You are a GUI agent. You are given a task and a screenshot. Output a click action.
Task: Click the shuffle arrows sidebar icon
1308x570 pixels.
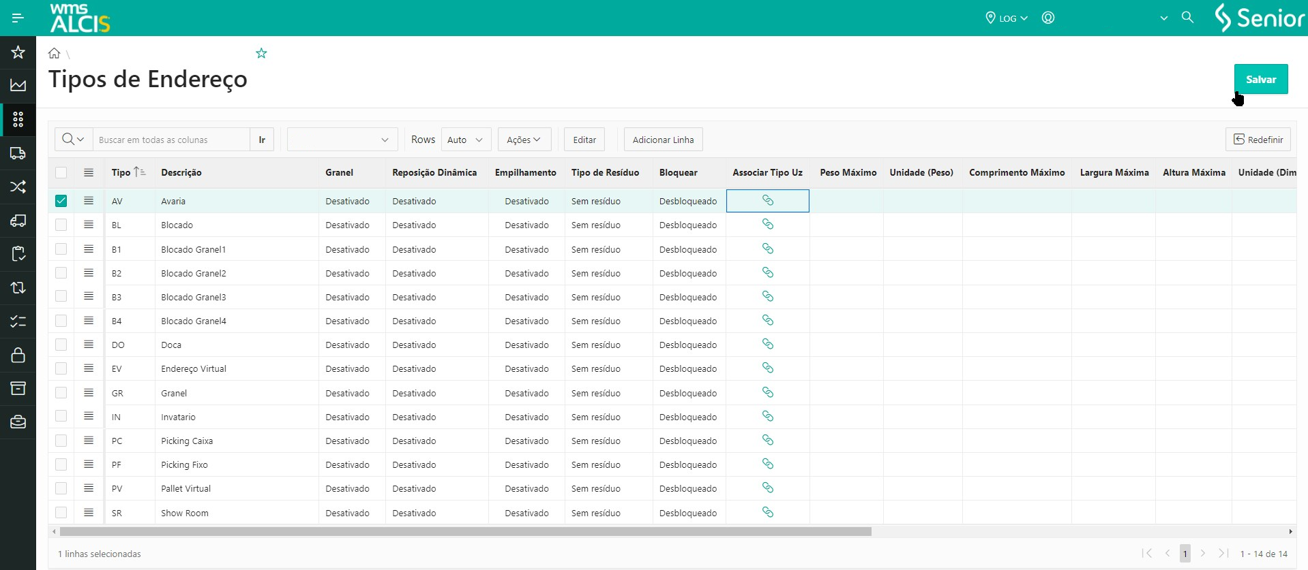coord(18,187)
